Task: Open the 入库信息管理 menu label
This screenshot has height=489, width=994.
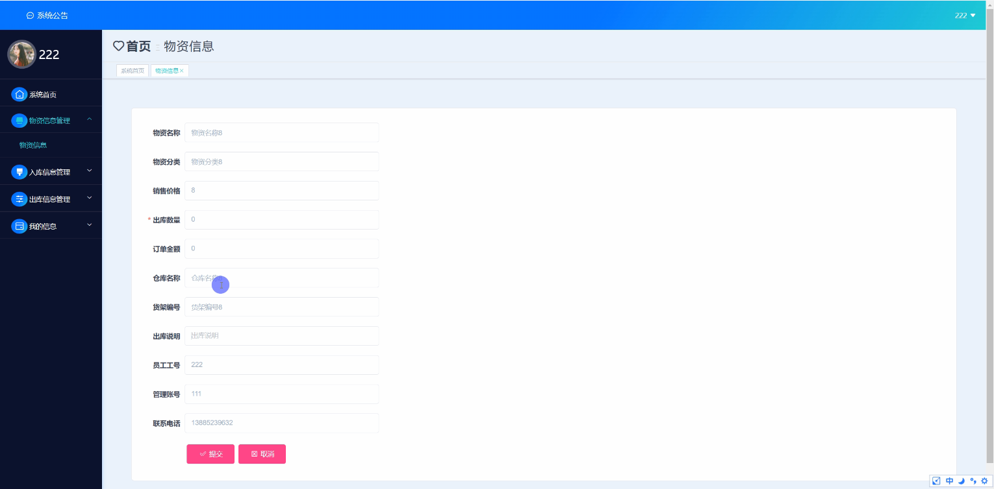Action: tap(49, 173)
